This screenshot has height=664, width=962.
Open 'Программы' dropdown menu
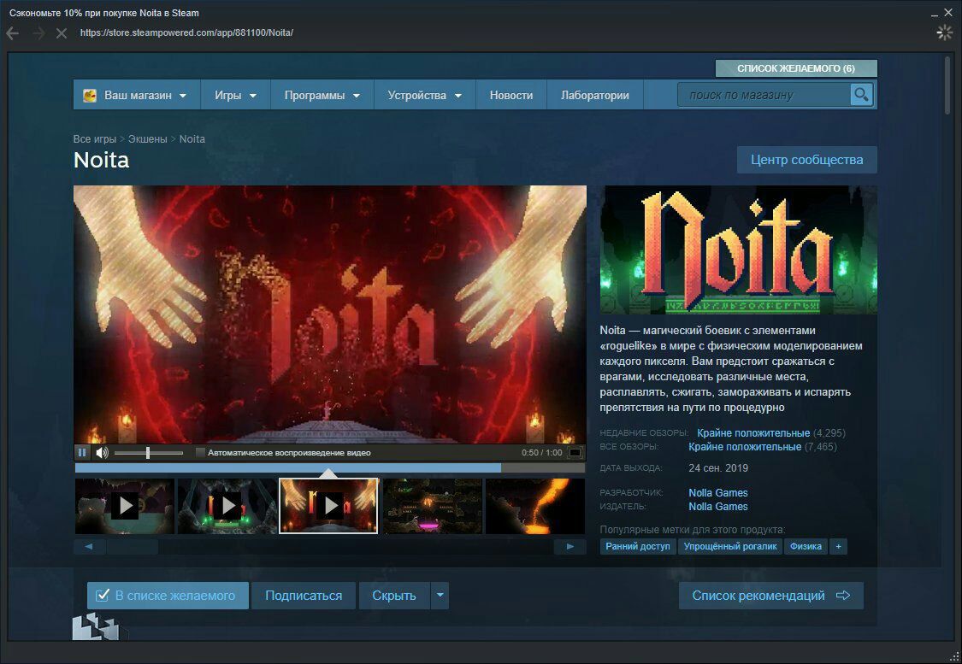click(322, 95)
